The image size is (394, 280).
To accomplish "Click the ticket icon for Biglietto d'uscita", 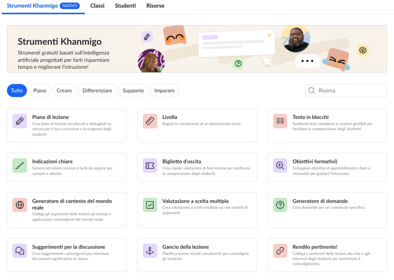I will [150, 165].
